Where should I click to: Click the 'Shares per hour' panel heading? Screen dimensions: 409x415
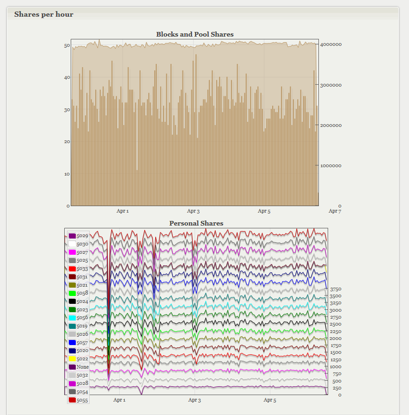tap(44, 14)
